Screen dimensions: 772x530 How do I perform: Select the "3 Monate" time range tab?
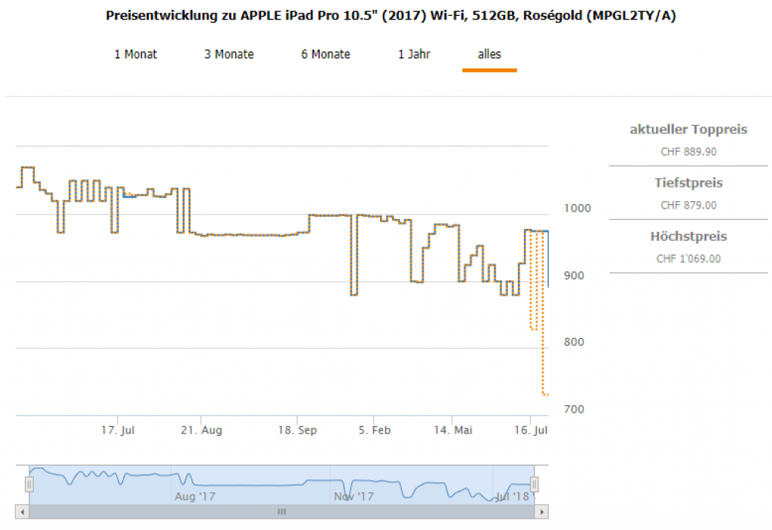(229, 54)
